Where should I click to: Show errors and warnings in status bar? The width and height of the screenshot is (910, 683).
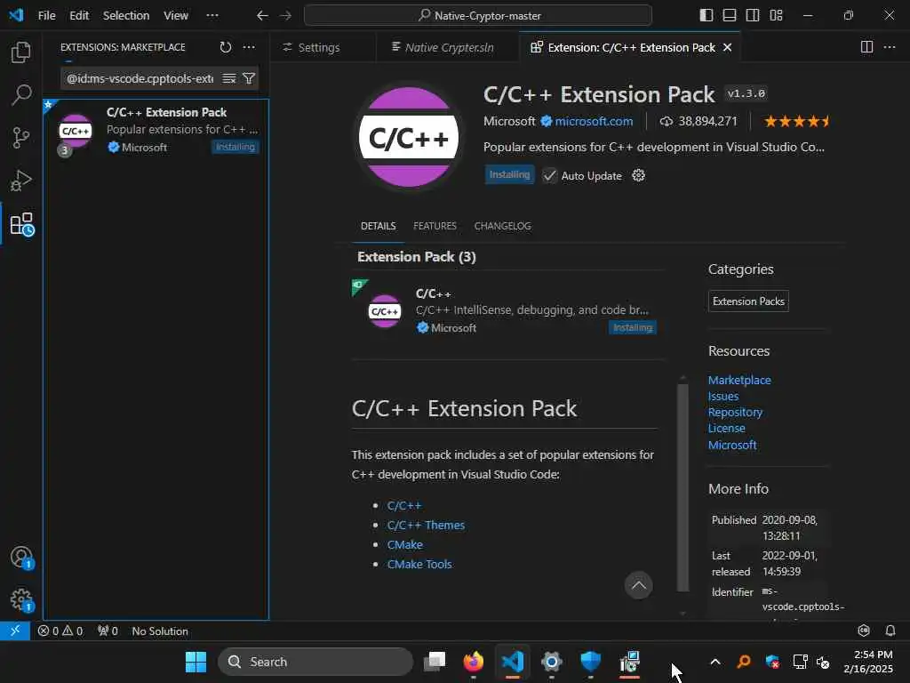point(60,631)
